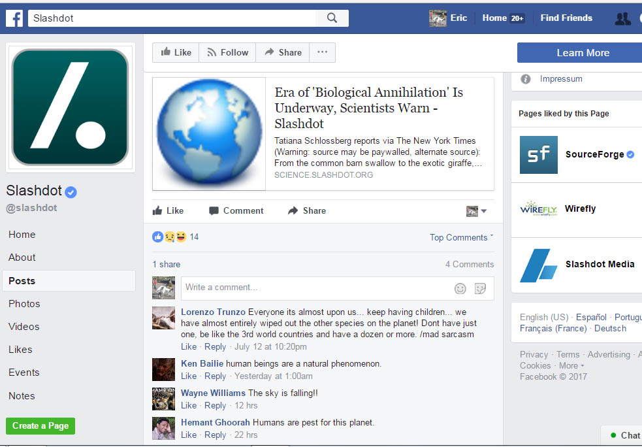Like Wayne Williams' comment
This screenshot has height=447, width=642.
tap(189, 406)
